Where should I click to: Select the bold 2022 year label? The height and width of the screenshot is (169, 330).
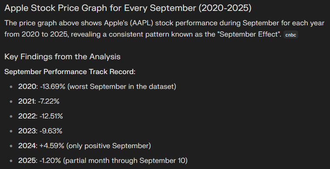27,116
